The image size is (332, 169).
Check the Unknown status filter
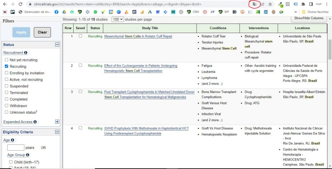(x=6, y=112)
